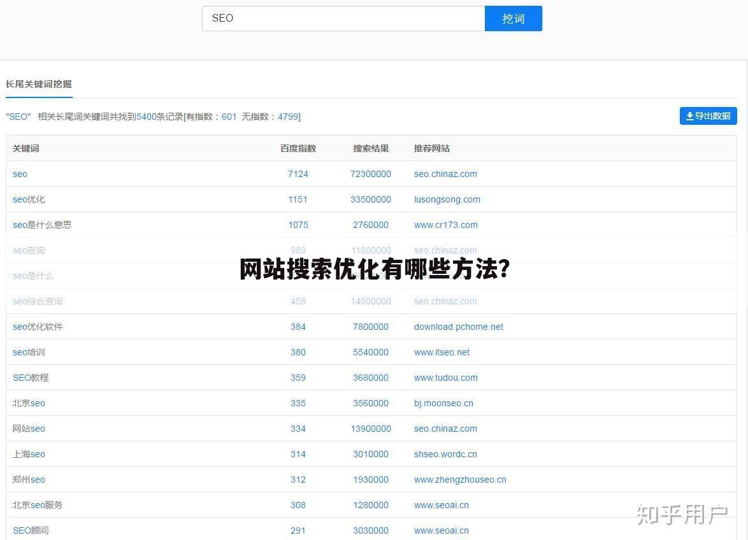Image resolution: width=748 pixels, height=540 pixels.
Task: Open the keyword link '北京seo'
Action: 29,403
